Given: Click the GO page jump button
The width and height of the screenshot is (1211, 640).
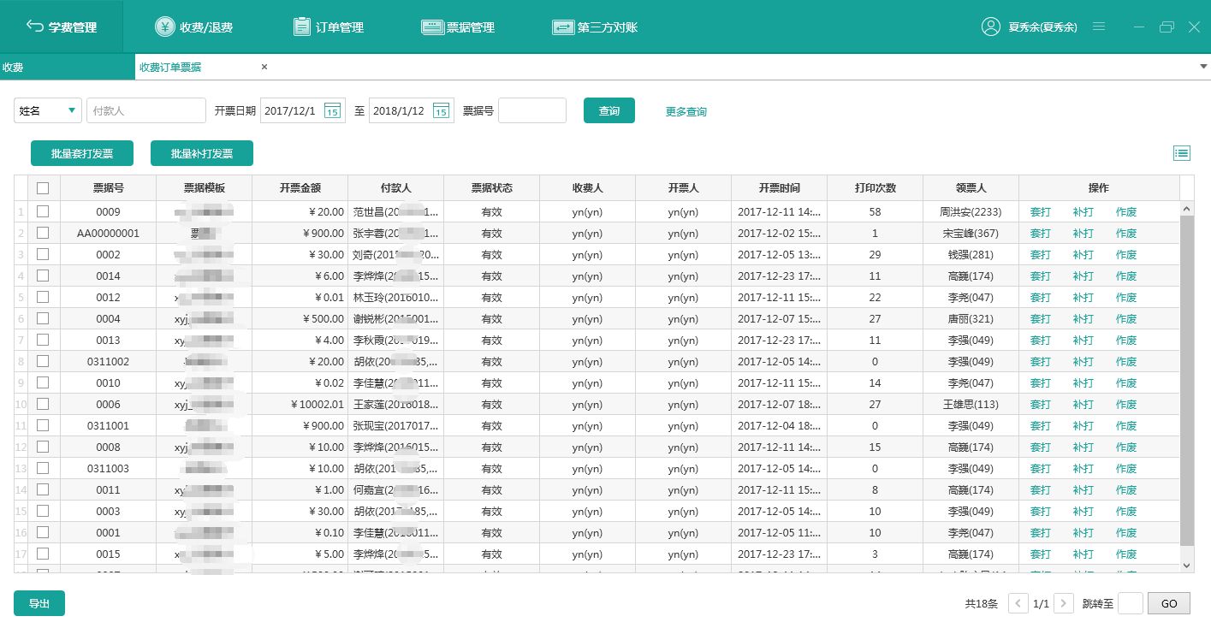Looking at the screenshot, I should point(1169,603).
